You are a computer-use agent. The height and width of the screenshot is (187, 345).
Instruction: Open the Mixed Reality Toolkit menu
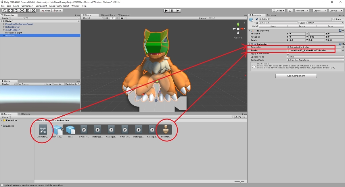(x=59, y=6)
